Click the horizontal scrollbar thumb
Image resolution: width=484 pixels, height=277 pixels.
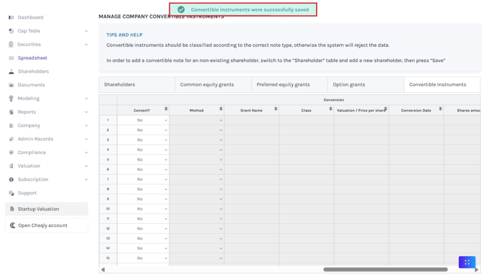coord(385,269)
